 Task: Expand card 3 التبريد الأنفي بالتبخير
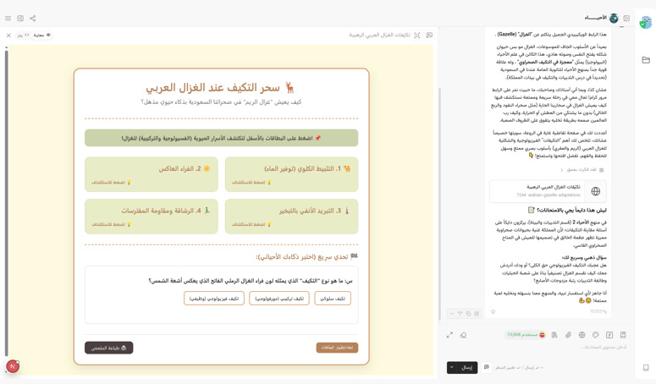(x=291, y=217)
